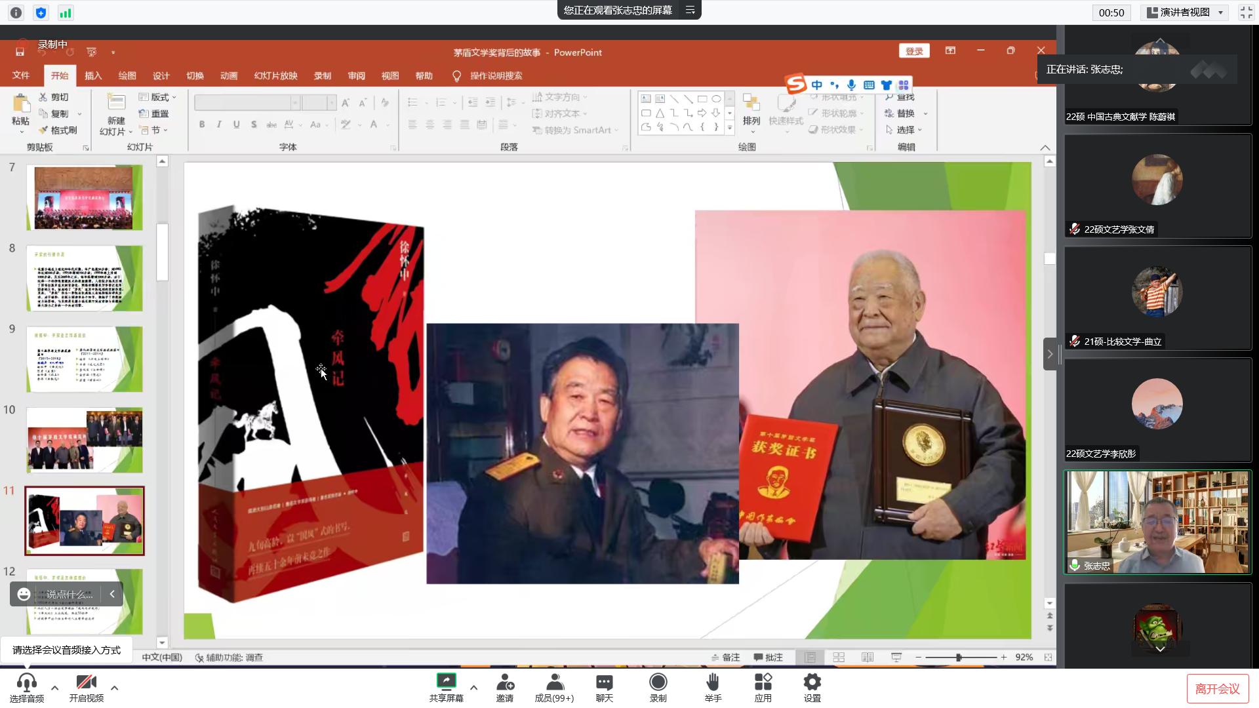Raise hand using the hand icon
The height and width of the screenshot is (708, 1259).
pyautogui.click(x=713, y=682)
